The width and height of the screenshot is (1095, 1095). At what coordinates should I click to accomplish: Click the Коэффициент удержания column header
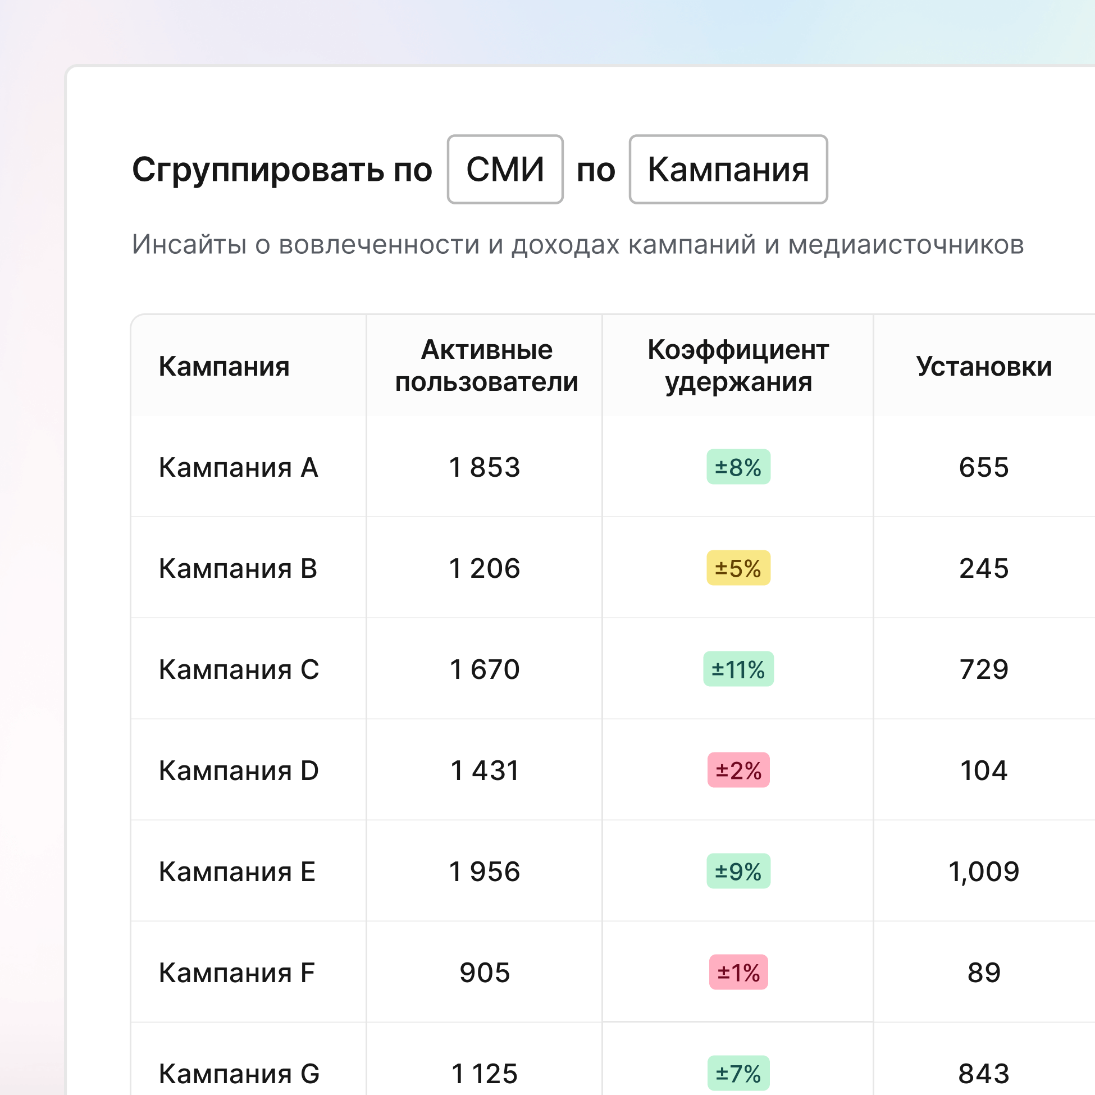738,366
